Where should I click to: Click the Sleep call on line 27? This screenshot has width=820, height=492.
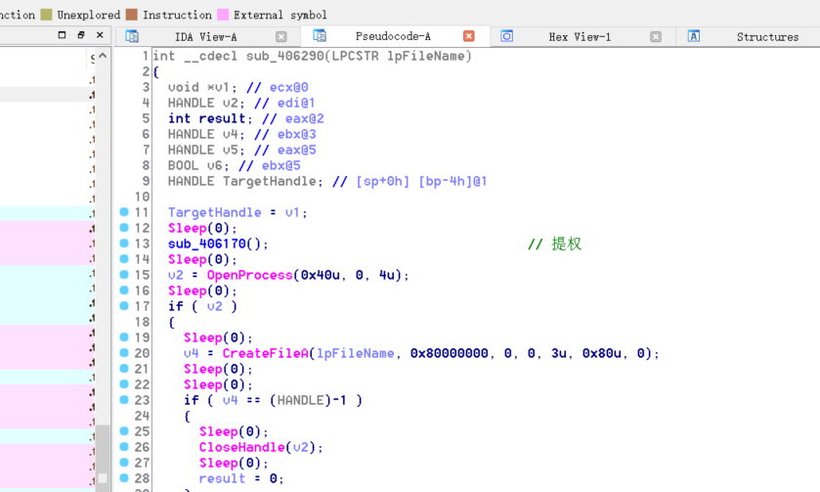click(x=219, y=464)
